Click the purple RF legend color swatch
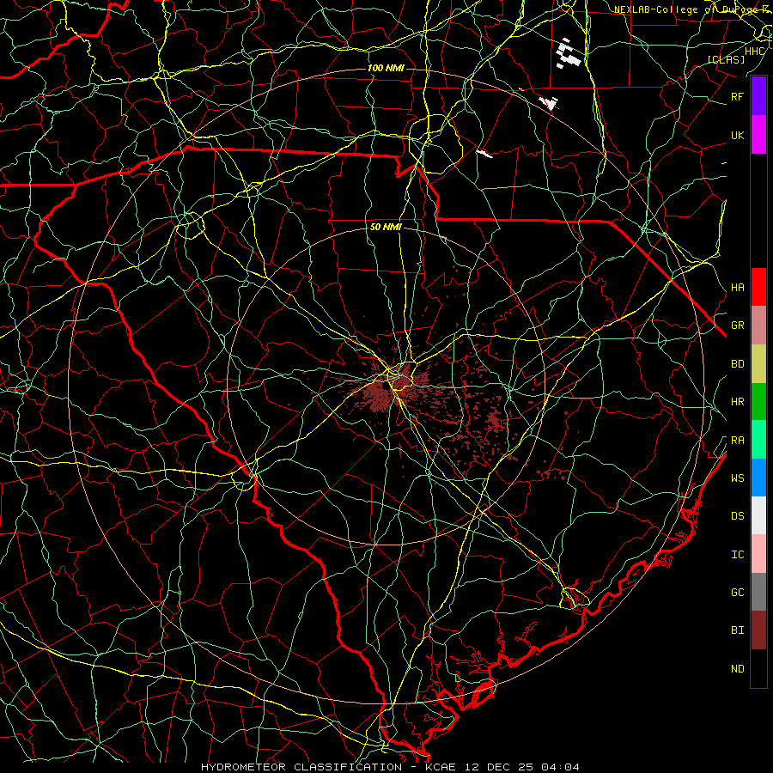 [x=758, y=96]
